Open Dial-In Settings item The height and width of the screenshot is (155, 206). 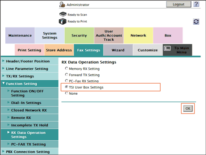click(30, 103)
